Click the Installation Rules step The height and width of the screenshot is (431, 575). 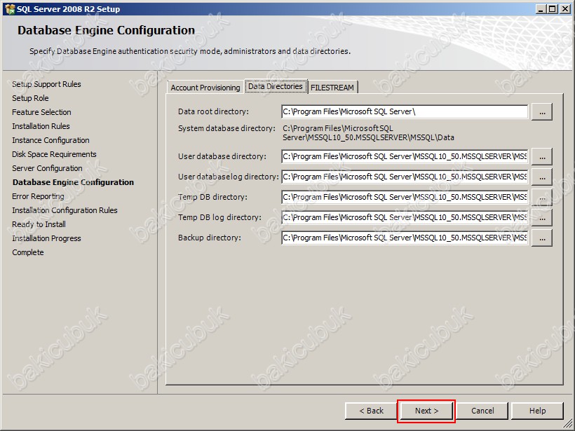coord(41,126)
